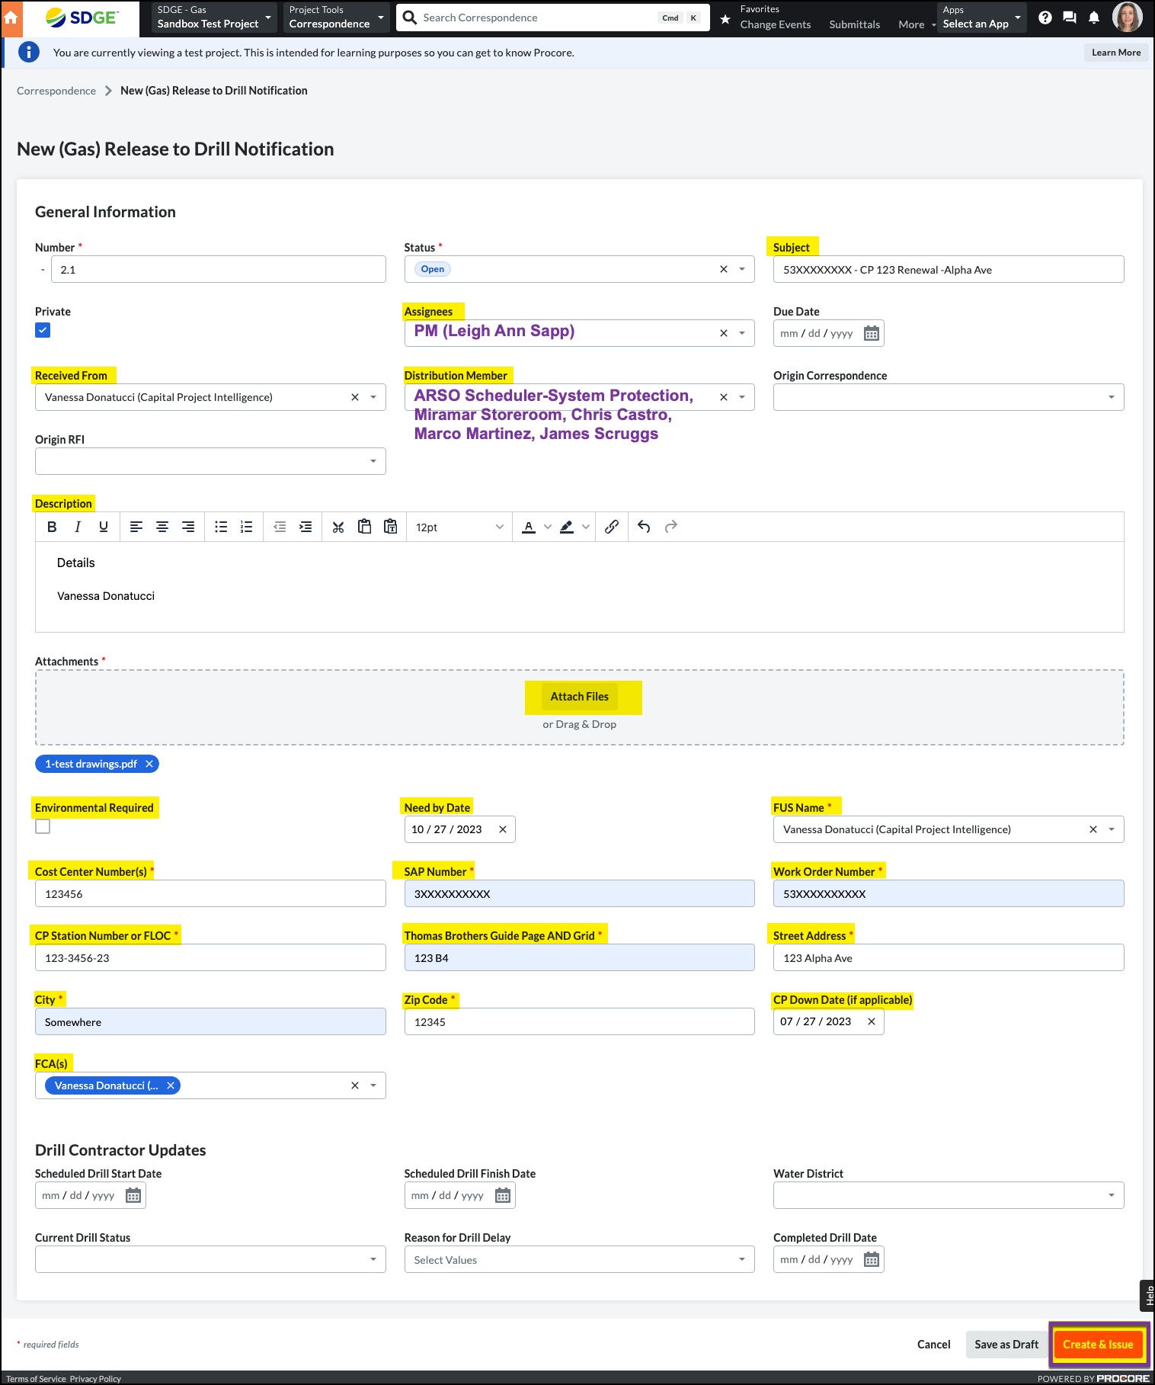This screenshot has height=1385, width=1155.
Task: Open Submittals from the favorites bar
Action: 854,24
